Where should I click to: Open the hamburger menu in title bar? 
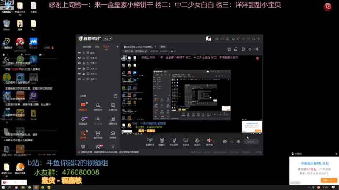tap(243, 39)
